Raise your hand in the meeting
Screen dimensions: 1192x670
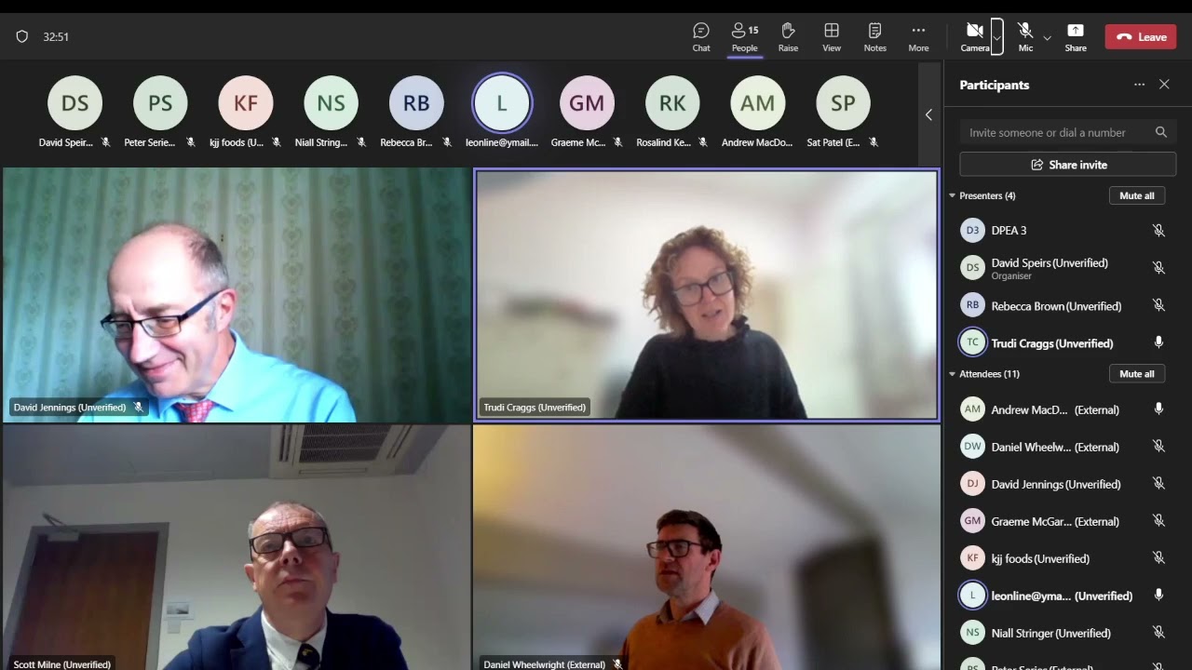[x=788, y=37]
